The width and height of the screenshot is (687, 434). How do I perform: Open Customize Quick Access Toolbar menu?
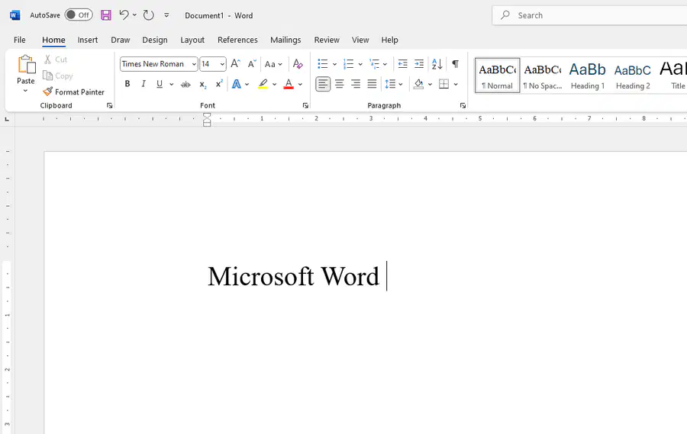point(166,15)
